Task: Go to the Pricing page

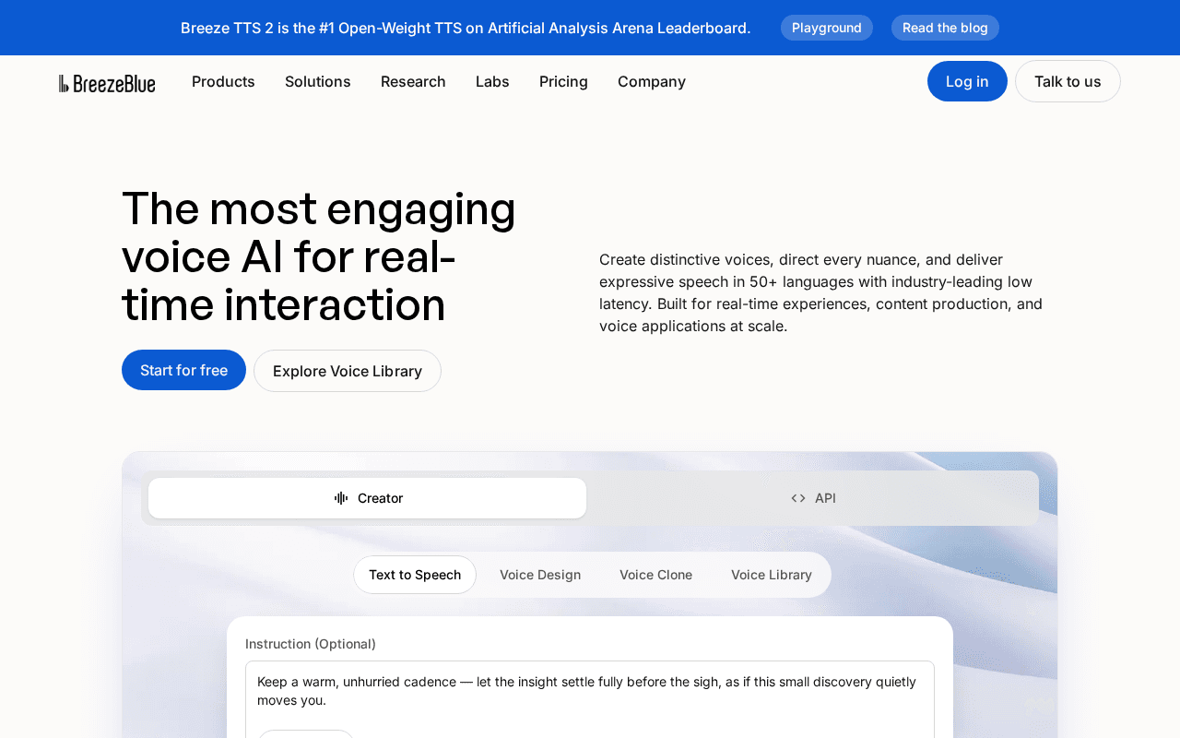Action: pyautogui.click(x=563, y=81)
